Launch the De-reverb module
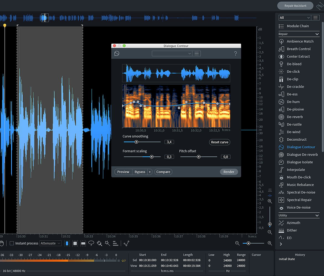Image resolution: width=324 pixels, height=276 pixels. [290, 117]
